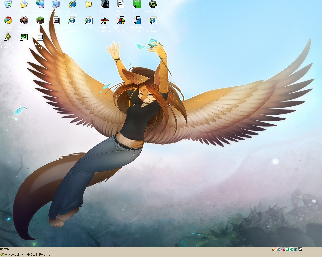Open the Portal desktop shortcut

tap(88, 21)
